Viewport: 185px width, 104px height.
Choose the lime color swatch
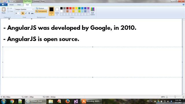(79, 11)
